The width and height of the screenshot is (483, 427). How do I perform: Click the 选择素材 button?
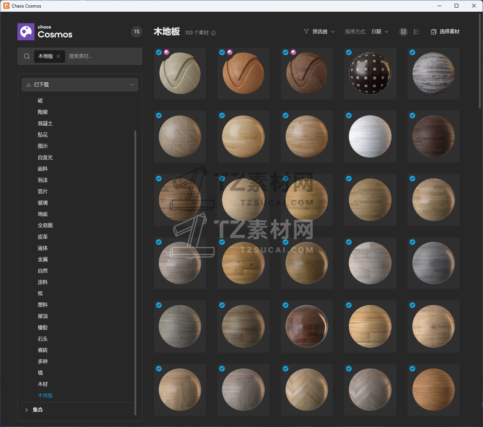point(445,32)
